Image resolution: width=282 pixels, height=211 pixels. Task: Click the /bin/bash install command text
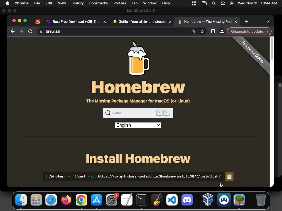(x=134, y=176)
